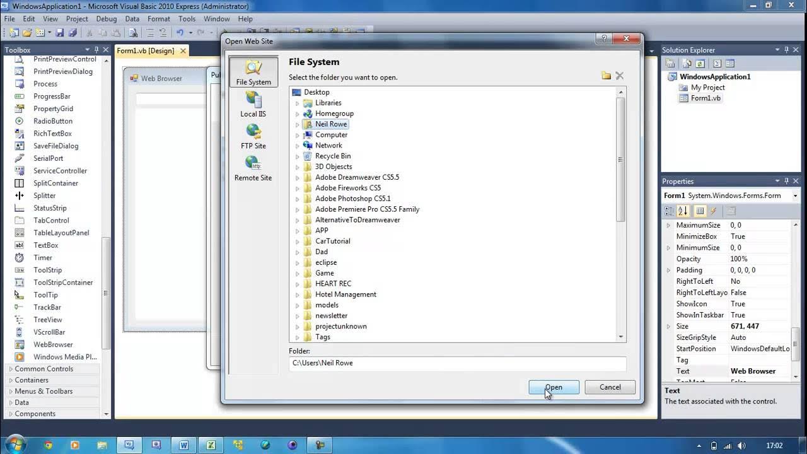Click View Code icon in Solution Explorer

(717, 64)
